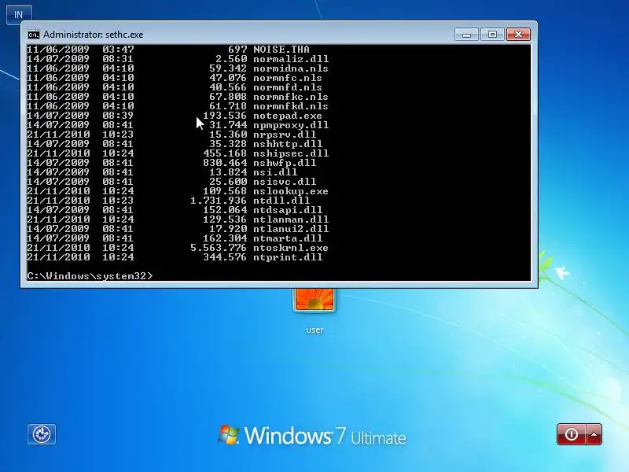This screenshot has width=629, height=472.
Task: Click the ntdsapi.dll file entry
Action: [x=288, y=210]
